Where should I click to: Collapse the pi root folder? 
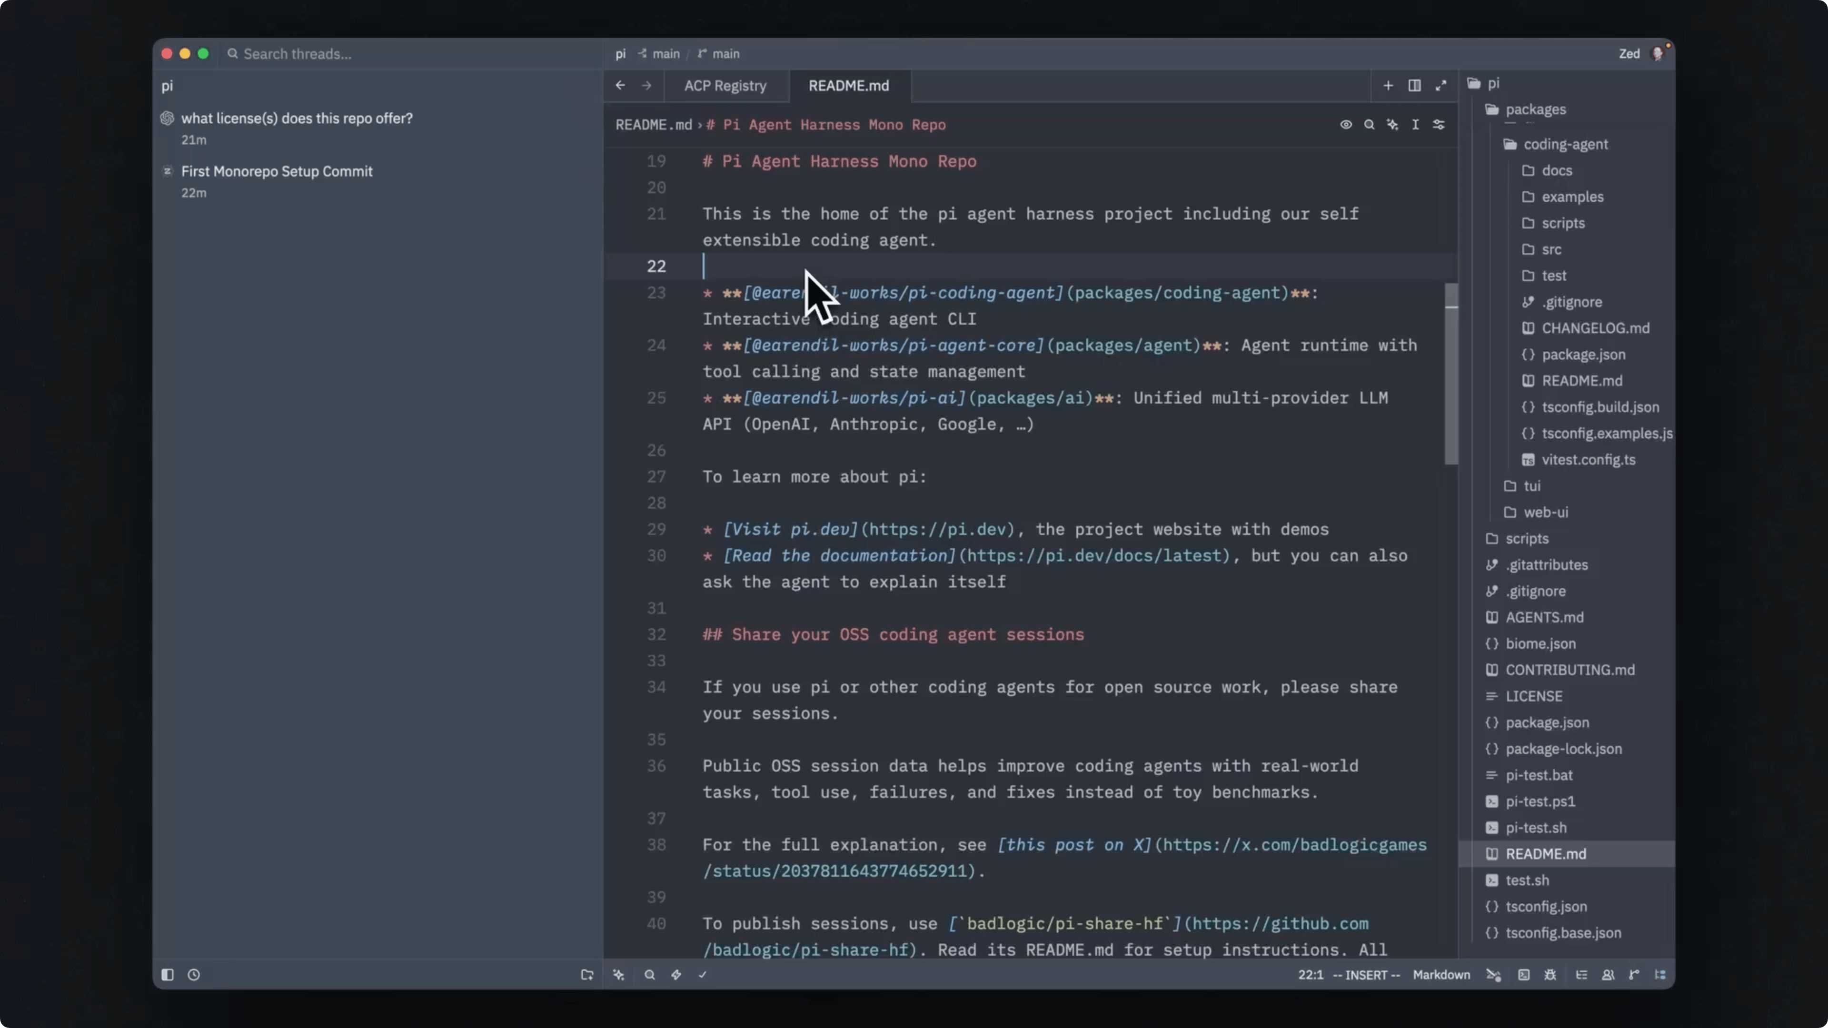1568,83
